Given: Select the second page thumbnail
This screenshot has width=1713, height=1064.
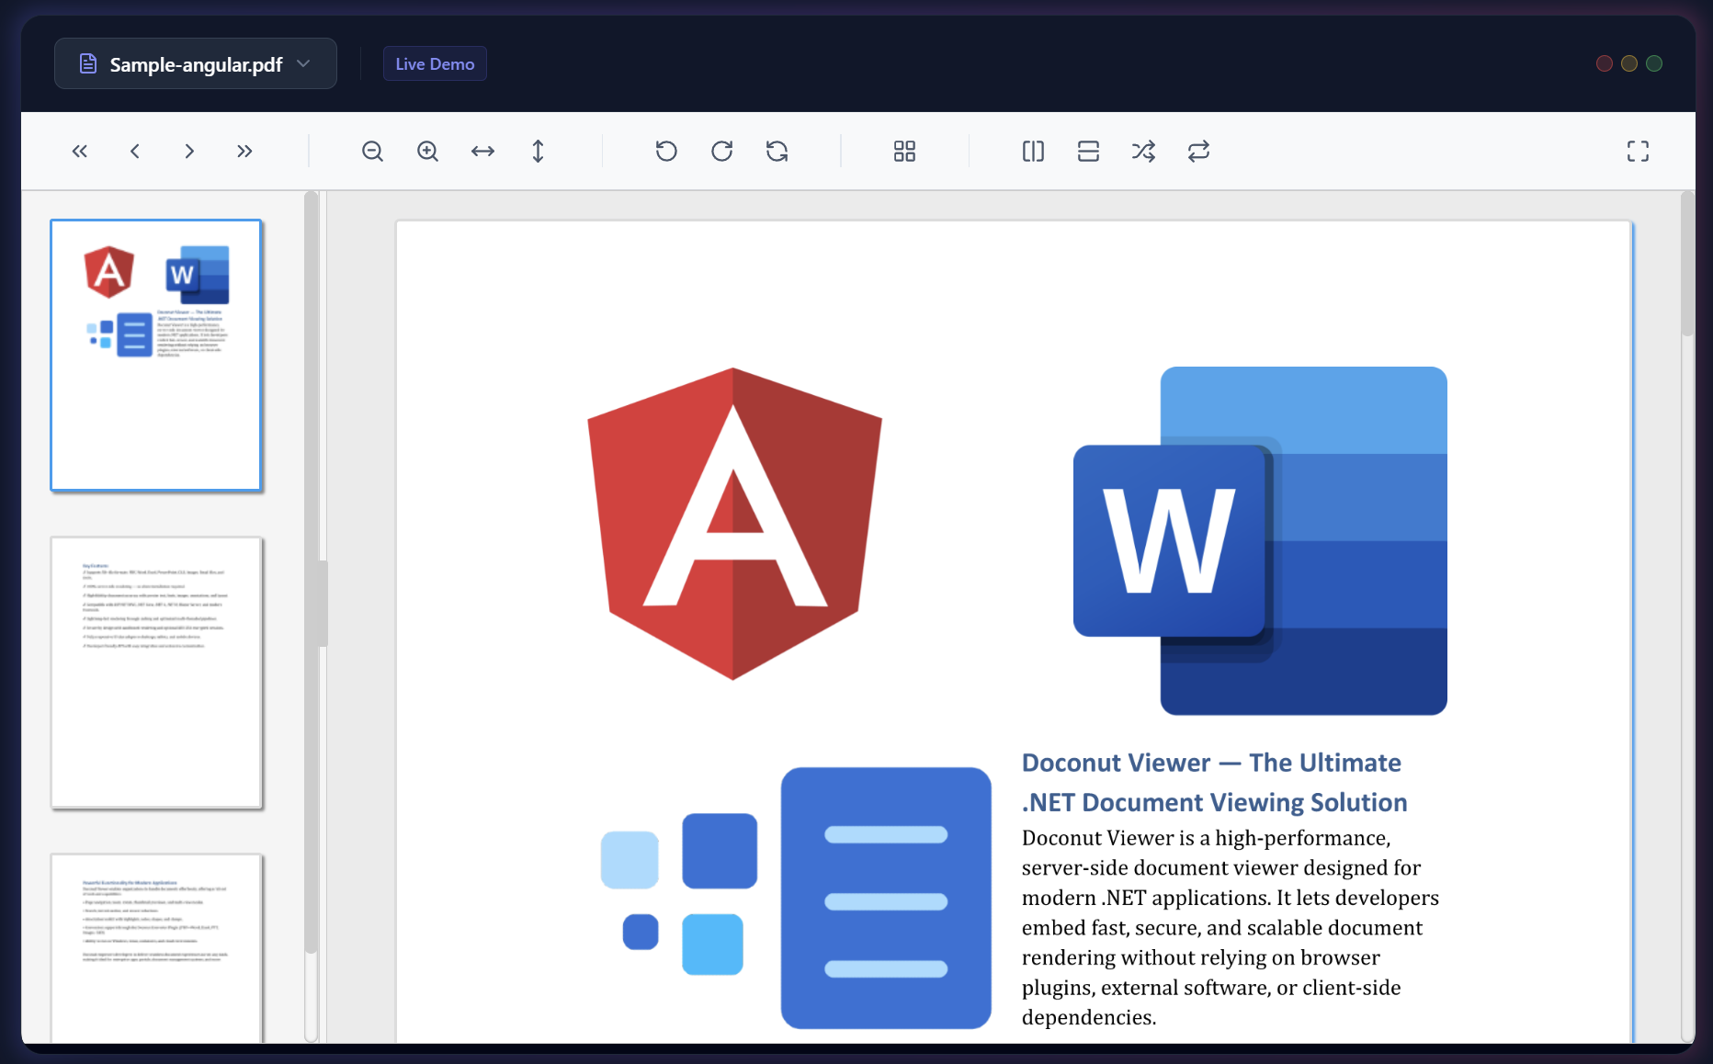Looking at the screenshot, I should click(x=156, y=673).
